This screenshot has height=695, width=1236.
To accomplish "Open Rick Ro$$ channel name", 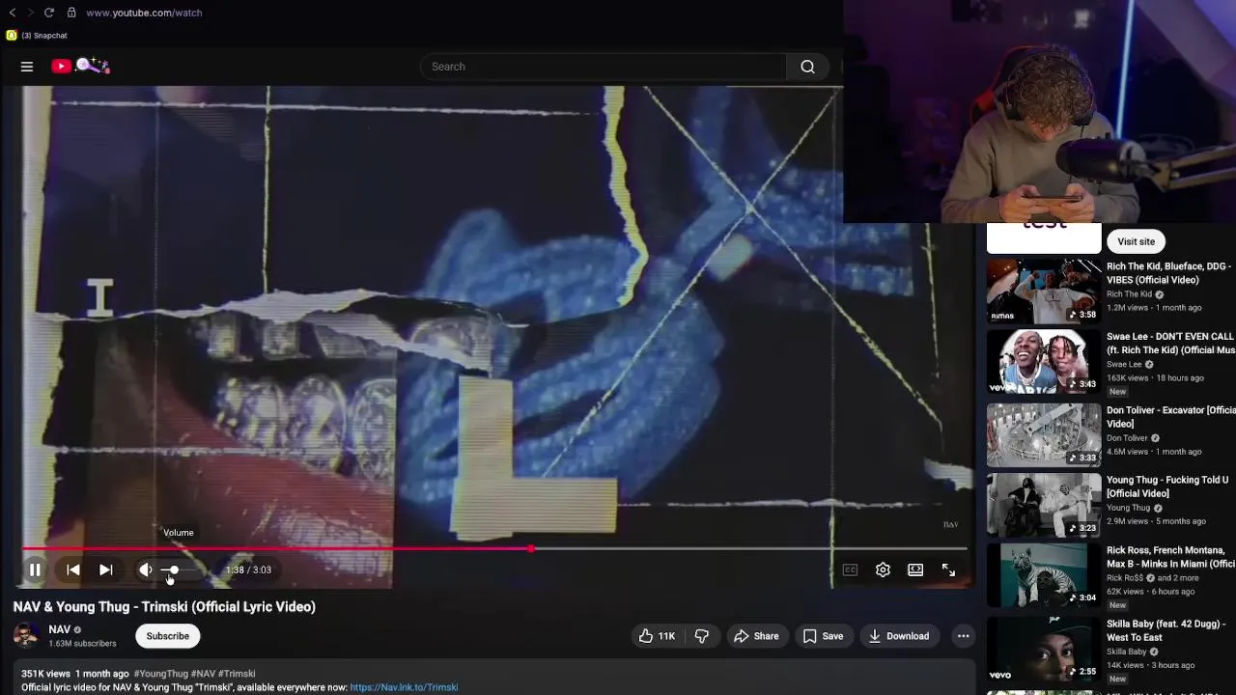I will (x=1125, y=578).
